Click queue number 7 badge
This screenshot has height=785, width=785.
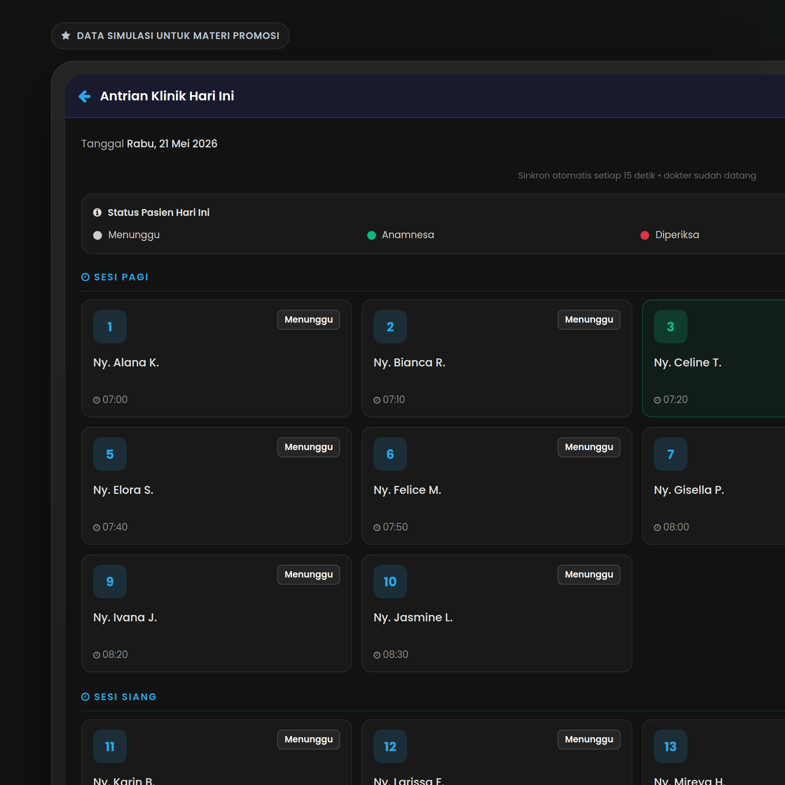670,454
